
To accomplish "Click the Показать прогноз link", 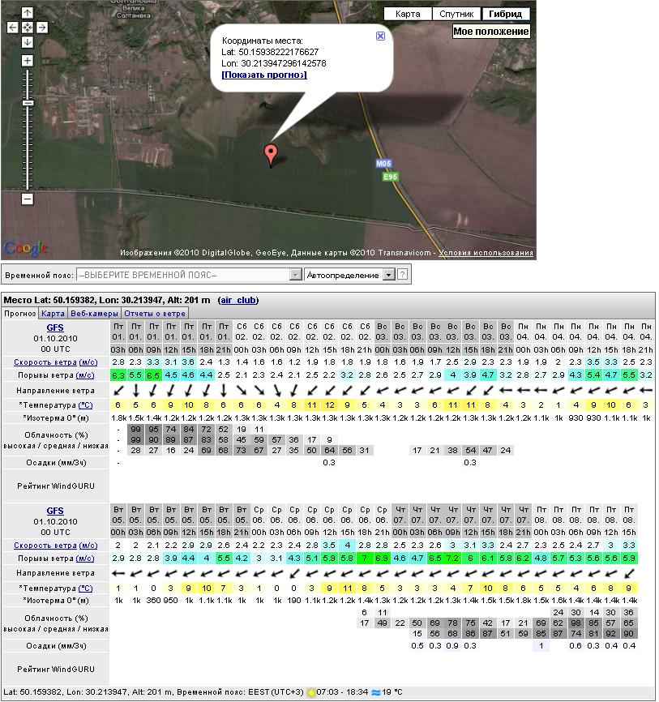I will click(x=263, y=75).
